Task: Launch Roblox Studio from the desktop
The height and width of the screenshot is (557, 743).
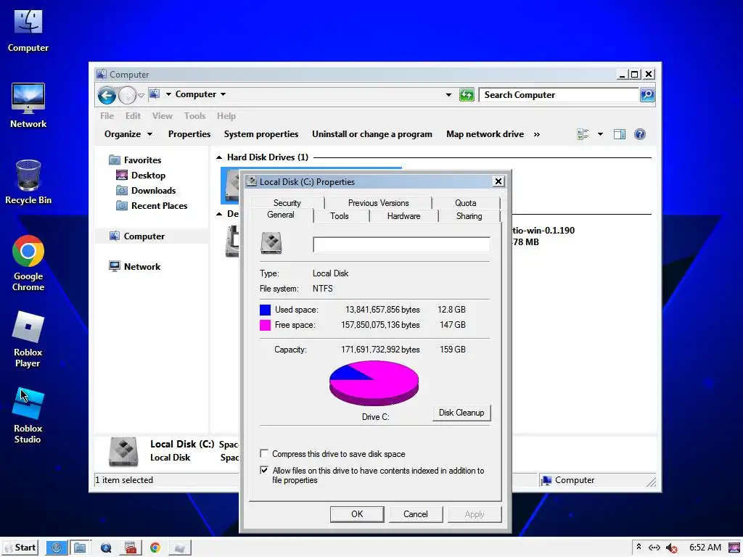Action: coord(28,416)
